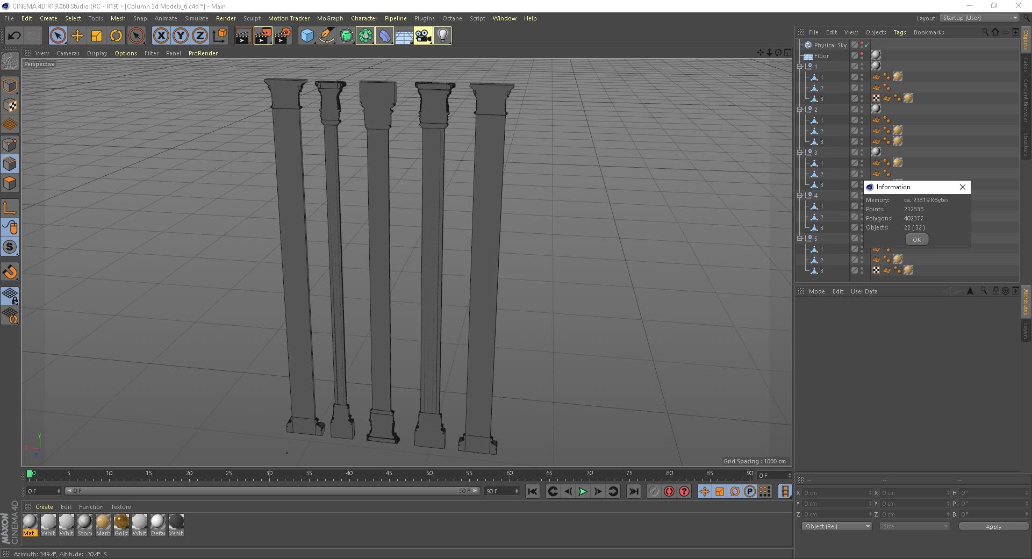Add a Cube primitive object

coord(307,36)
